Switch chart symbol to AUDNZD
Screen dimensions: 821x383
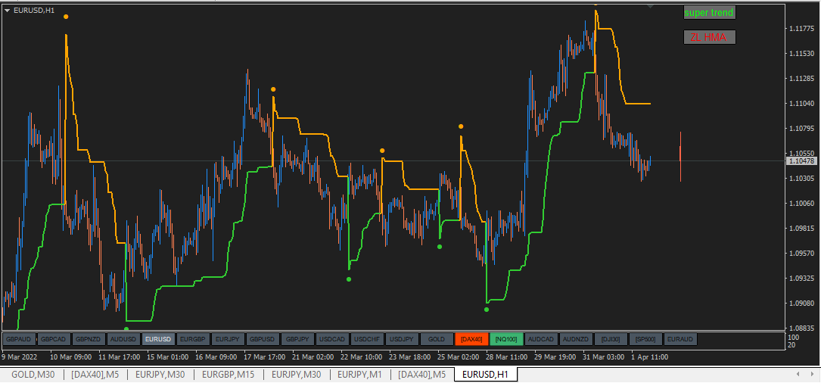pyautogui.click(x=576, y=340)
